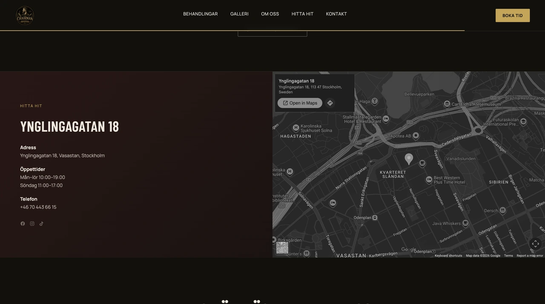Image resolution: width=545 pixels, height=304 pixels.
Task: Click the BOKA TID button
Action: point(513,15)
